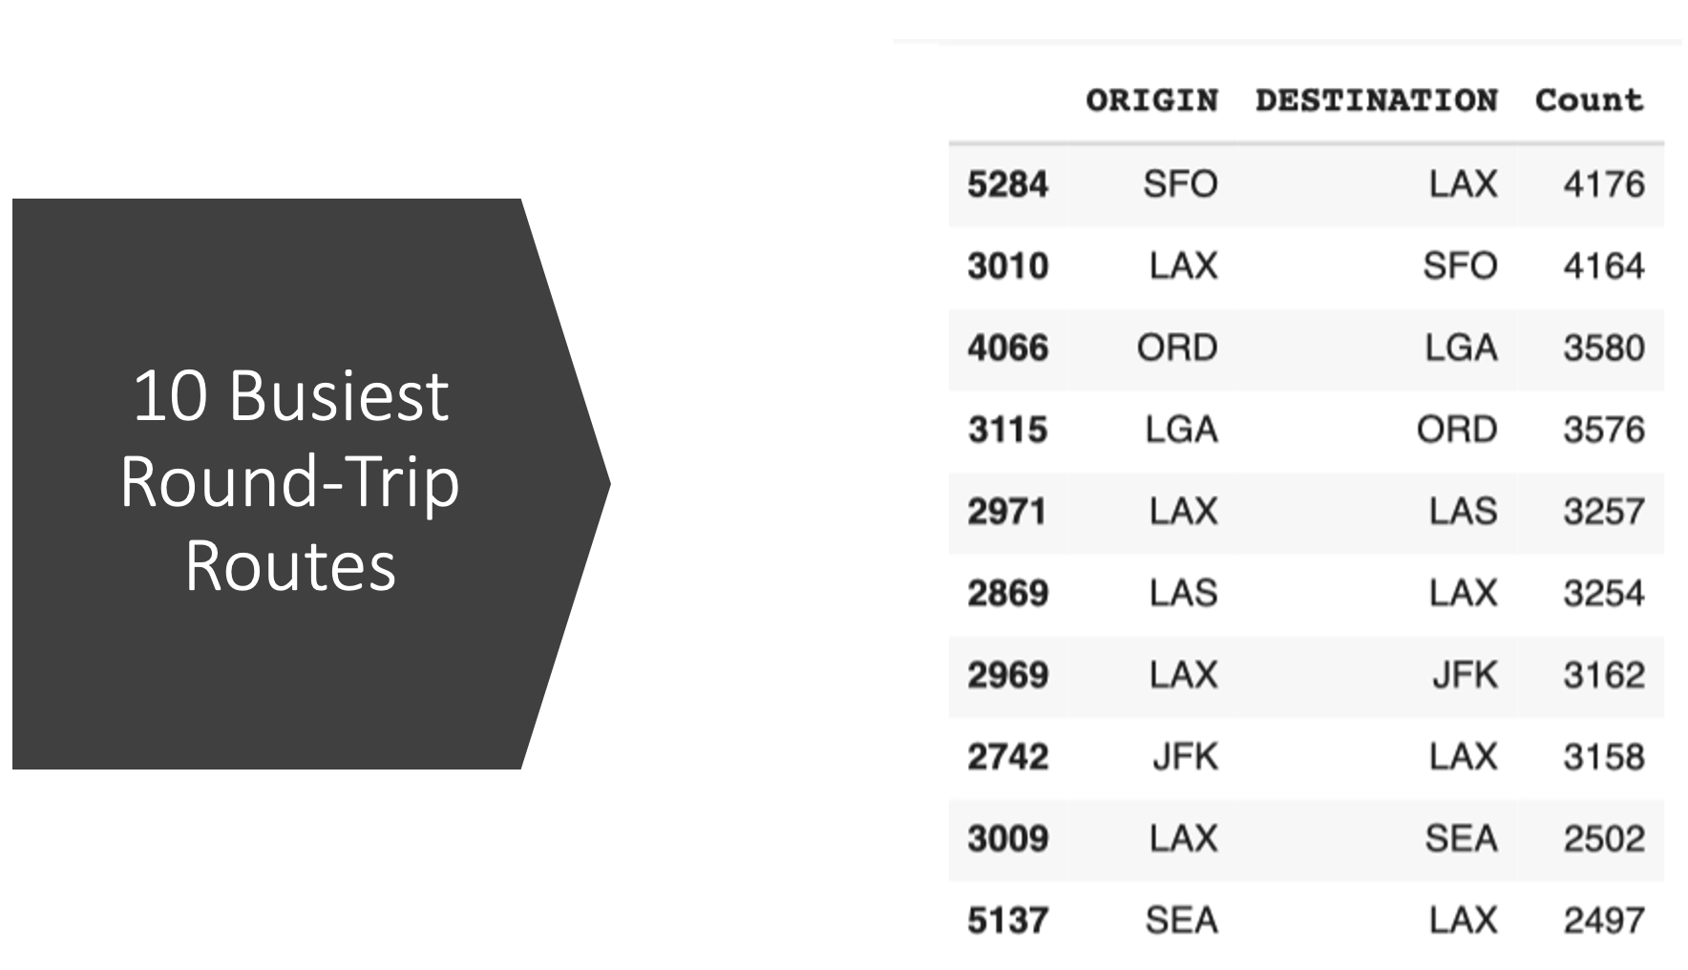The height and width of the screenshot is (970, 1688).
Task: Select count value 3580
Action: point(1603,348)
